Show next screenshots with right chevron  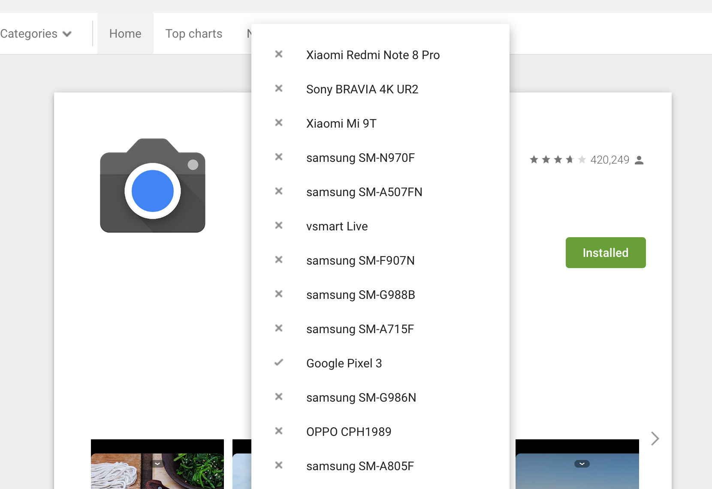[x=655, y=438]
